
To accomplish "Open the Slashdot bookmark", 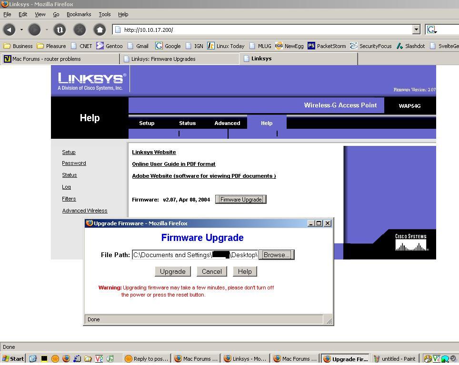I will click(410, 46).
